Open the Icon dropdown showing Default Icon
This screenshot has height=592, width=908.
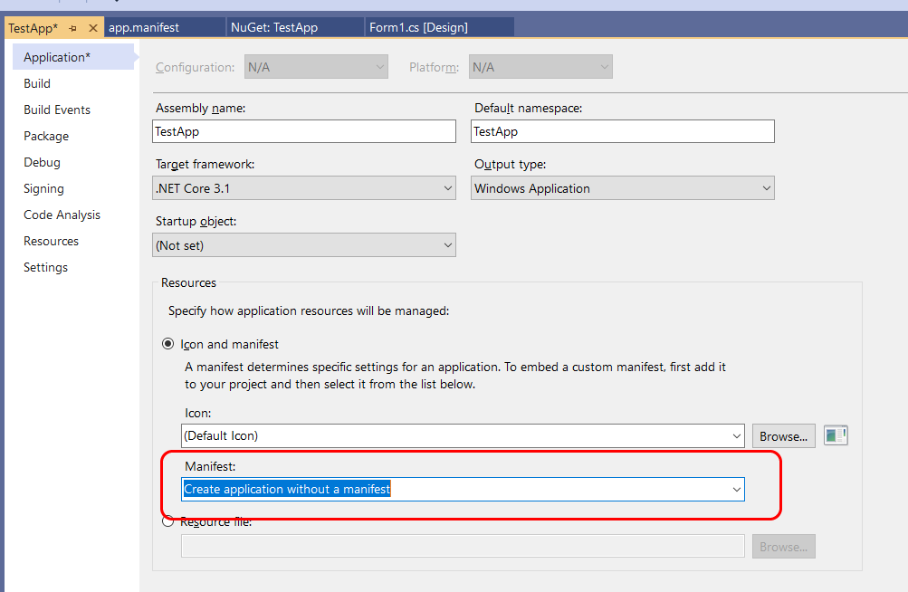click(463, 435)
